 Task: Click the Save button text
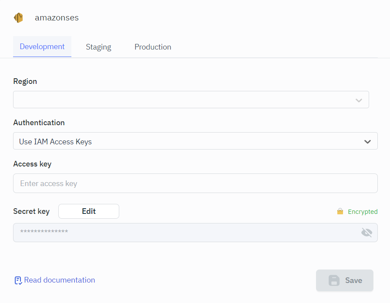click(x=353, y=280)
